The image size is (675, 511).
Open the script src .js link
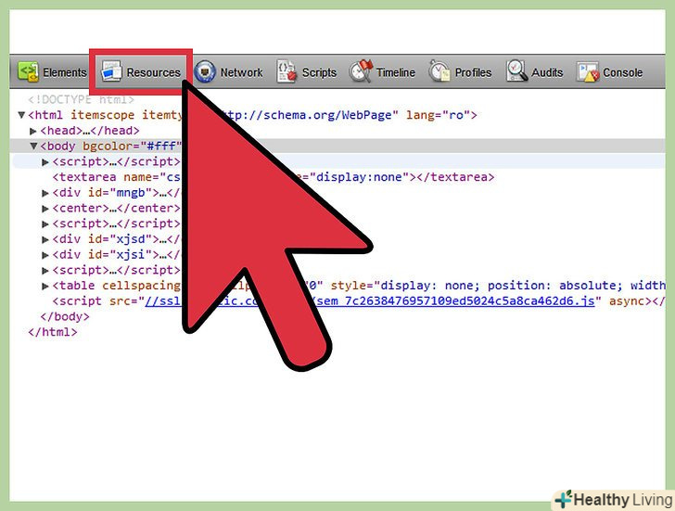click(x=370, y=300)
